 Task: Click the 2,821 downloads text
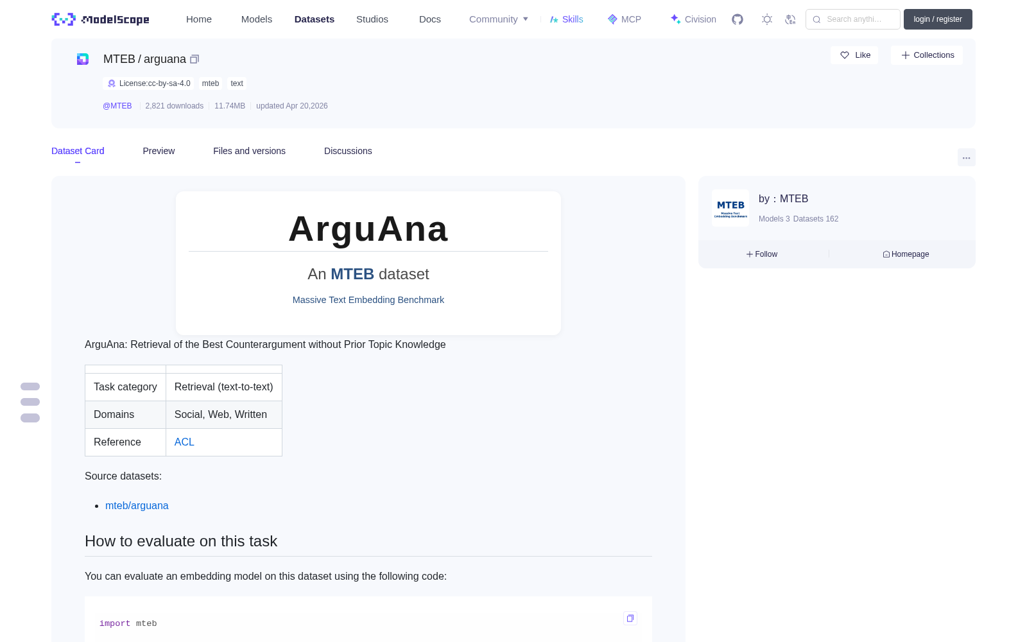(175, 106)
